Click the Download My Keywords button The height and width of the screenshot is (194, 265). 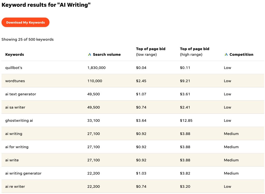click(x=25, y=23)
